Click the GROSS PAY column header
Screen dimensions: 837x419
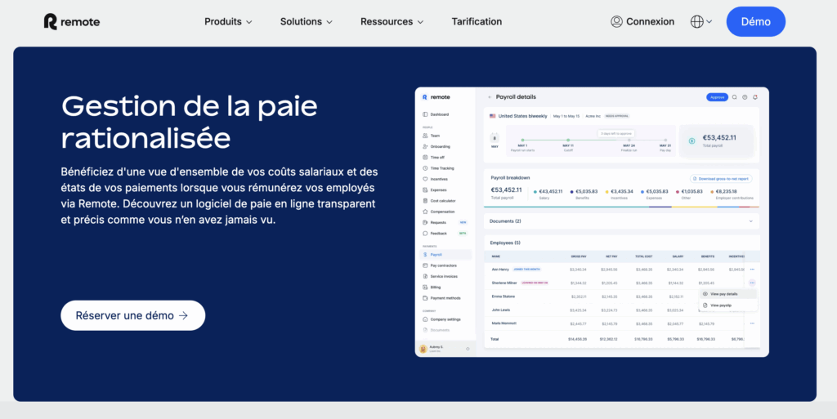579,256
